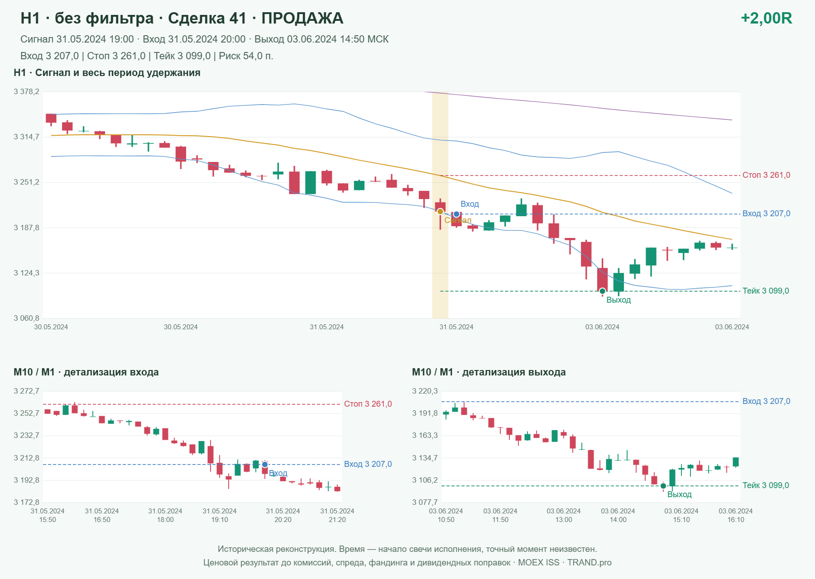The height and width of the screenshot is (579, 815).
Task: Click the y-axis value 3 251,2 on H1 chart
Action: coord(26,182)
